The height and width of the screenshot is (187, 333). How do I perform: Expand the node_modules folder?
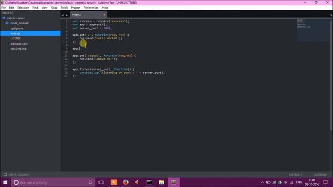pyautogui.click(x=20, y=23)
